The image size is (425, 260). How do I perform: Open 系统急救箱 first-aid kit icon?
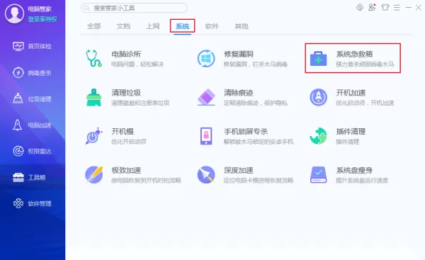pyautogui.click(x=318, y=59)
